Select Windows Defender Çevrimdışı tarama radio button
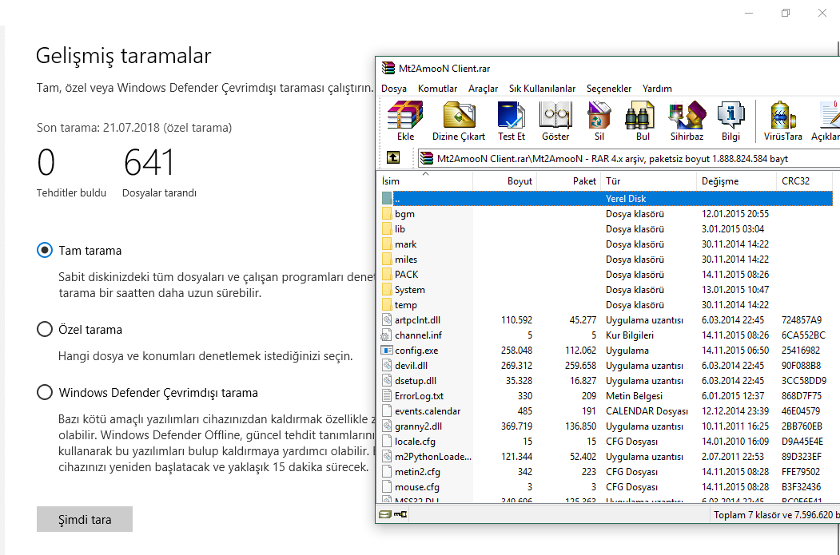The image size is (840, 555). click(x=45, y=392)
